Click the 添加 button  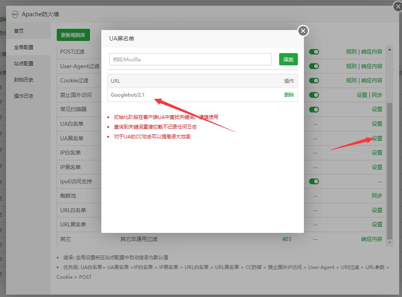[289, 59]
